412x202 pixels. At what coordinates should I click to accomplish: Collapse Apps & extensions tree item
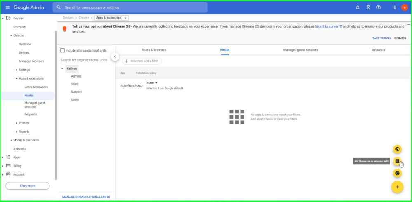point(16,78)
